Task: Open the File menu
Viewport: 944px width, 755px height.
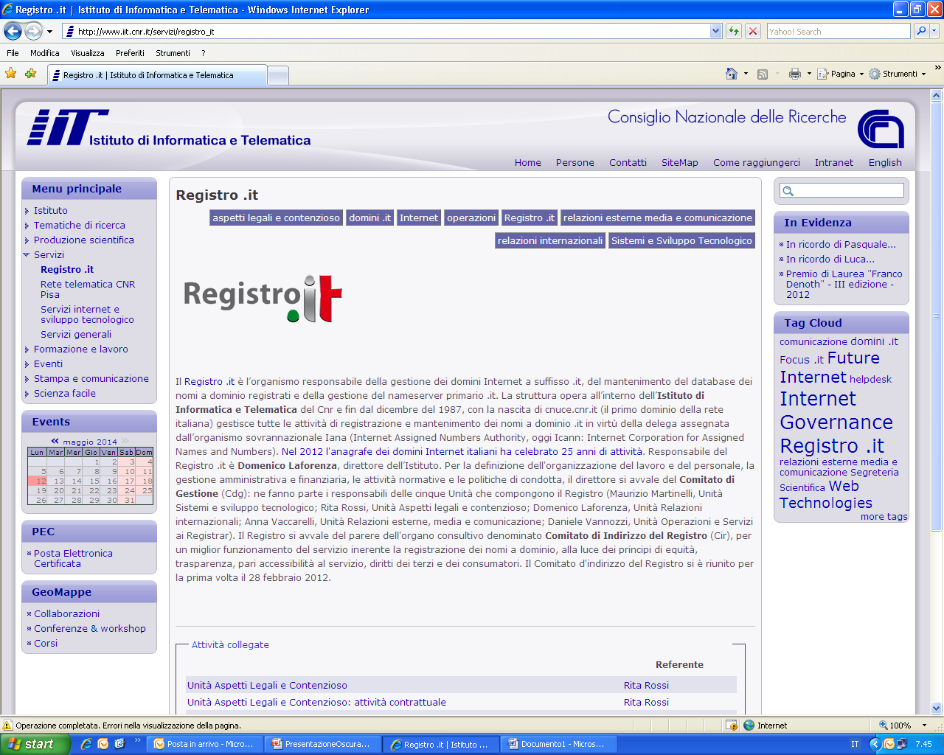Action: tap(13, 53)
